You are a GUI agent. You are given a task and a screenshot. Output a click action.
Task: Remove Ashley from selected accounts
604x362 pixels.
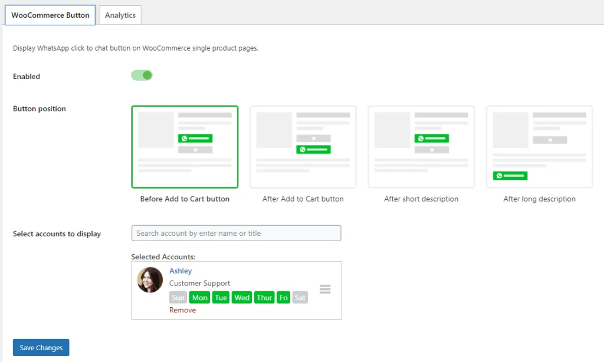pyautogui.click(x=182, y=310)
